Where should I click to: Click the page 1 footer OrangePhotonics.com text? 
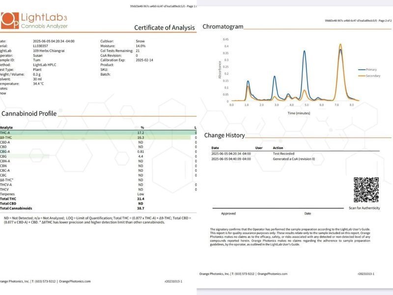(x=75, y=281)
